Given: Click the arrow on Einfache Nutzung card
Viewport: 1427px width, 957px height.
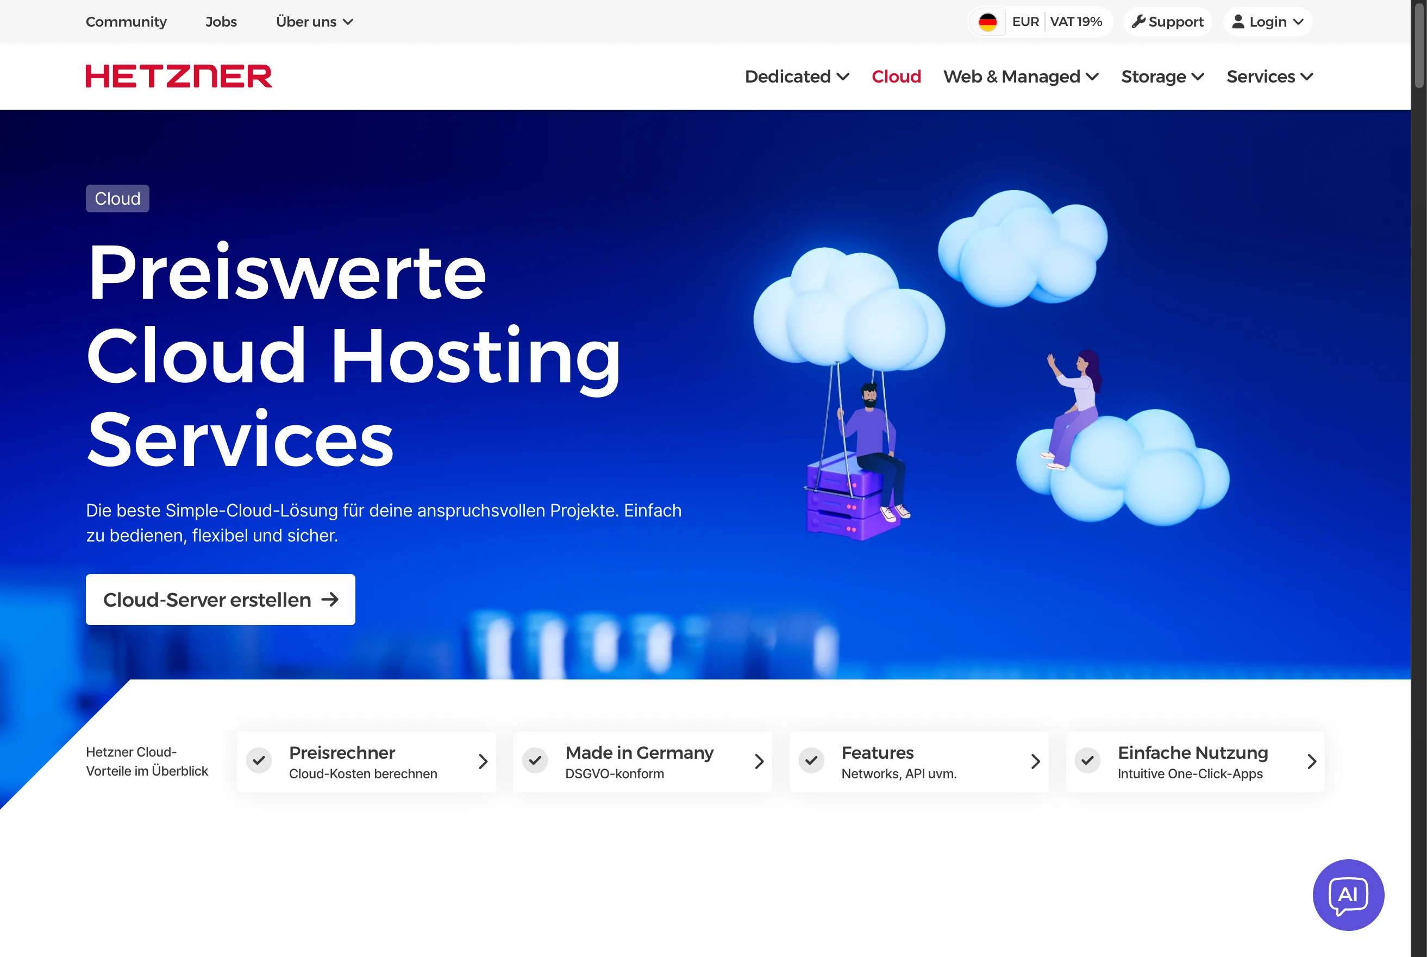Looking at the screenshot, I should point(1312,761).
